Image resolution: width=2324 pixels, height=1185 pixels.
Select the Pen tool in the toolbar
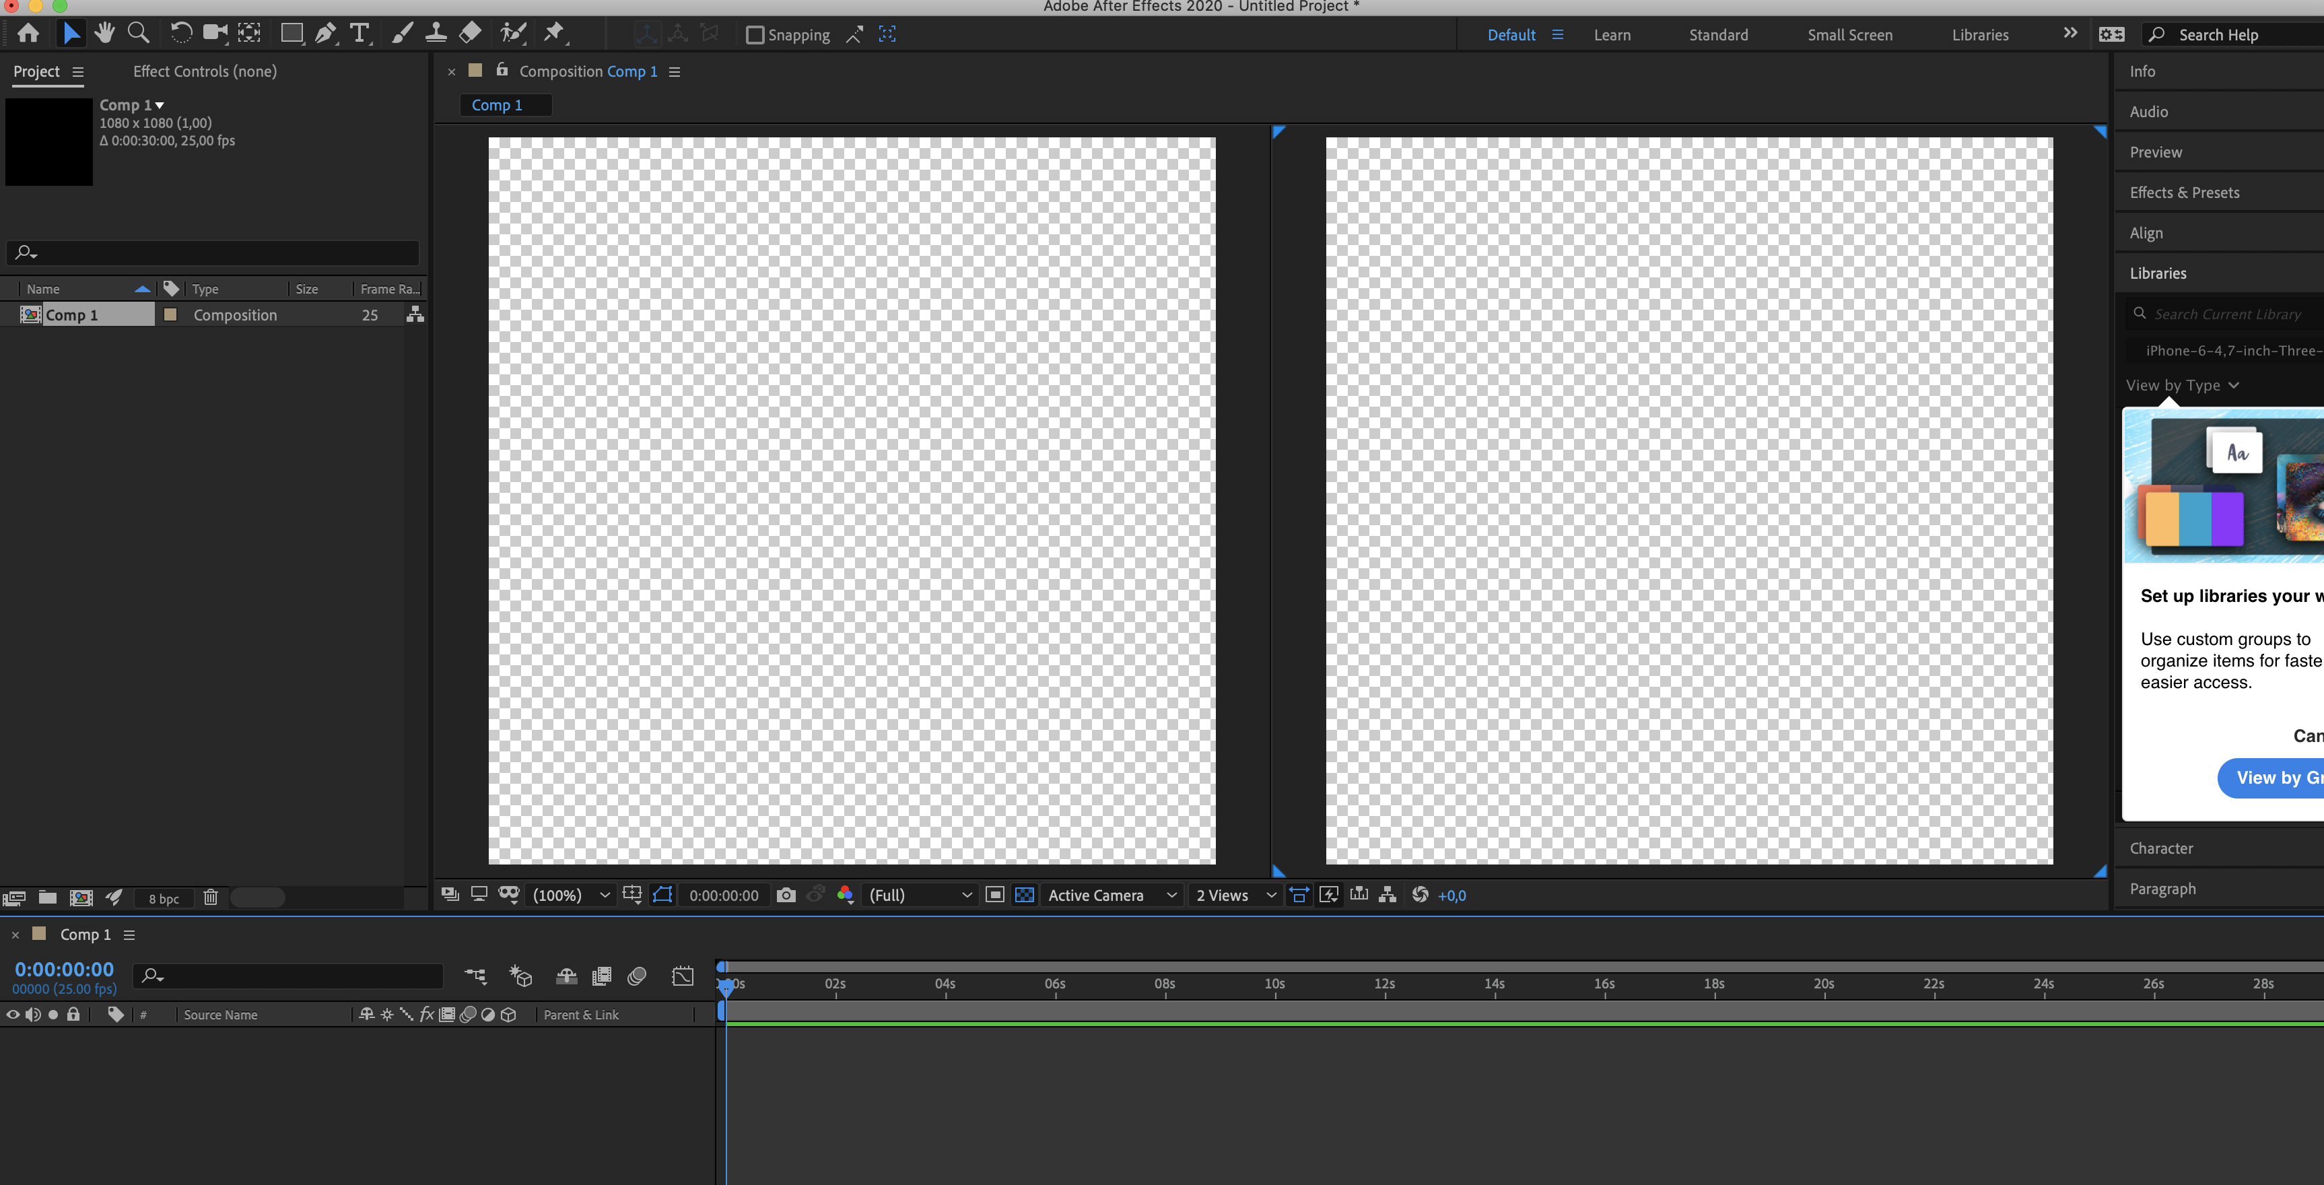324,34
